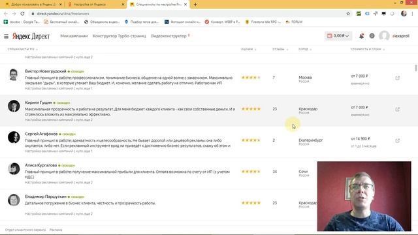The height and width of the screenshot is (235, 418).
Task: Open the Chrome three-dot menu
Action: tap(412, 14)
